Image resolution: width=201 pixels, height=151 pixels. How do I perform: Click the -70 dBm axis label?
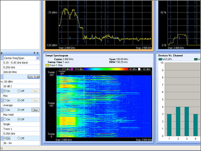(52, 13)
